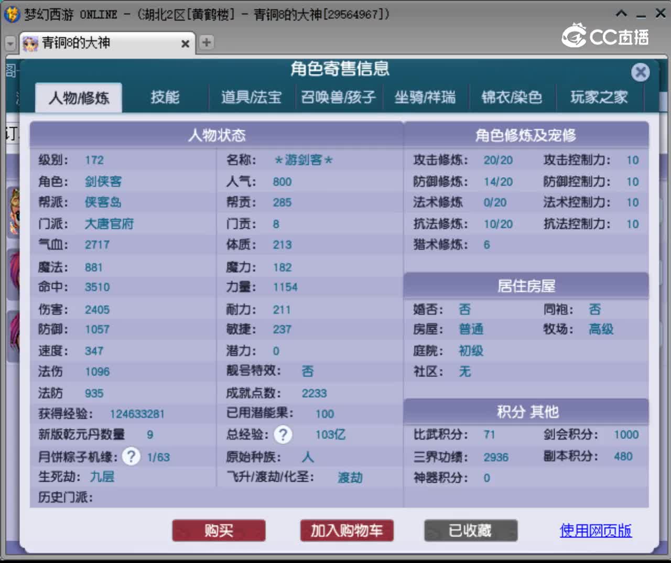Click the 成就点数 value 2233

tap(314, 393)
